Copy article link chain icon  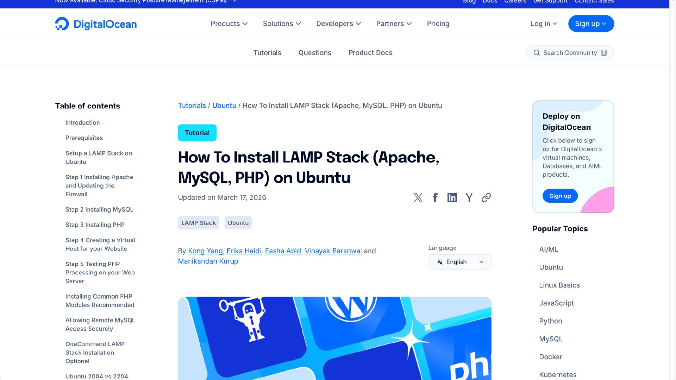point(486,198)
